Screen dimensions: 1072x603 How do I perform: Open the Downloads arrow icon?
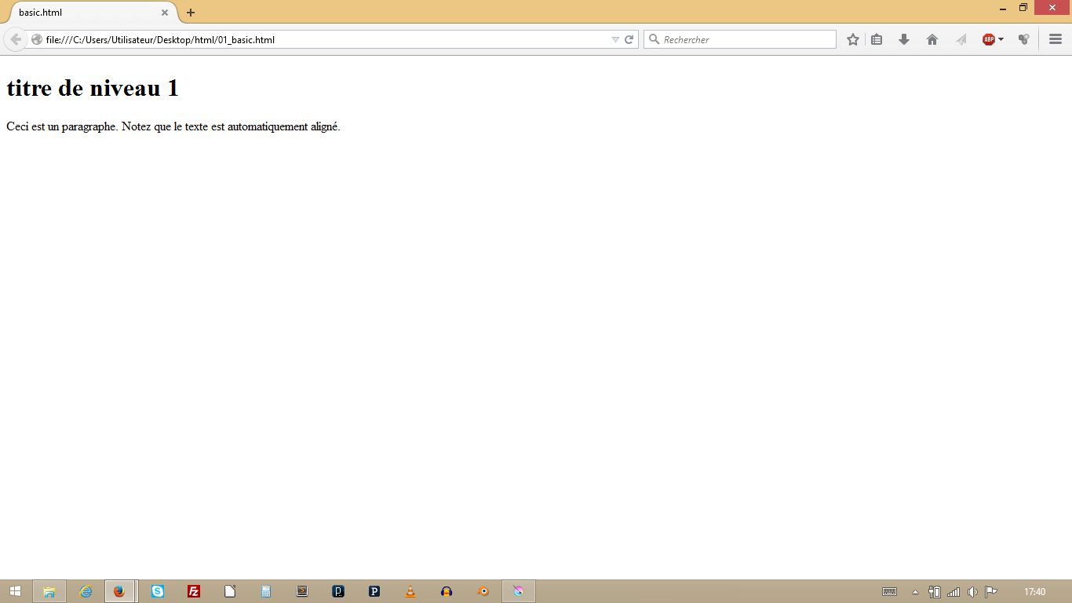(904, 39)
